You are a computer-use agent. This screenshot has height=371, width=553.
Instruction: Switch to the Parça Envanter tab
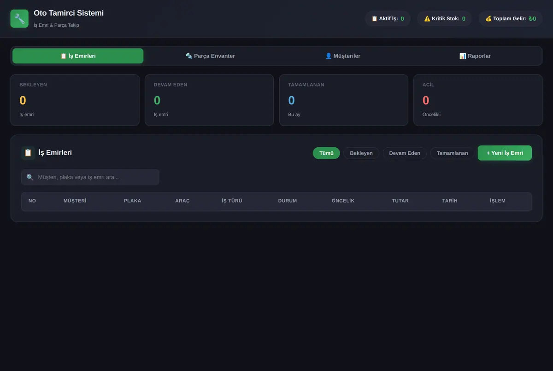tap(210, 56)
